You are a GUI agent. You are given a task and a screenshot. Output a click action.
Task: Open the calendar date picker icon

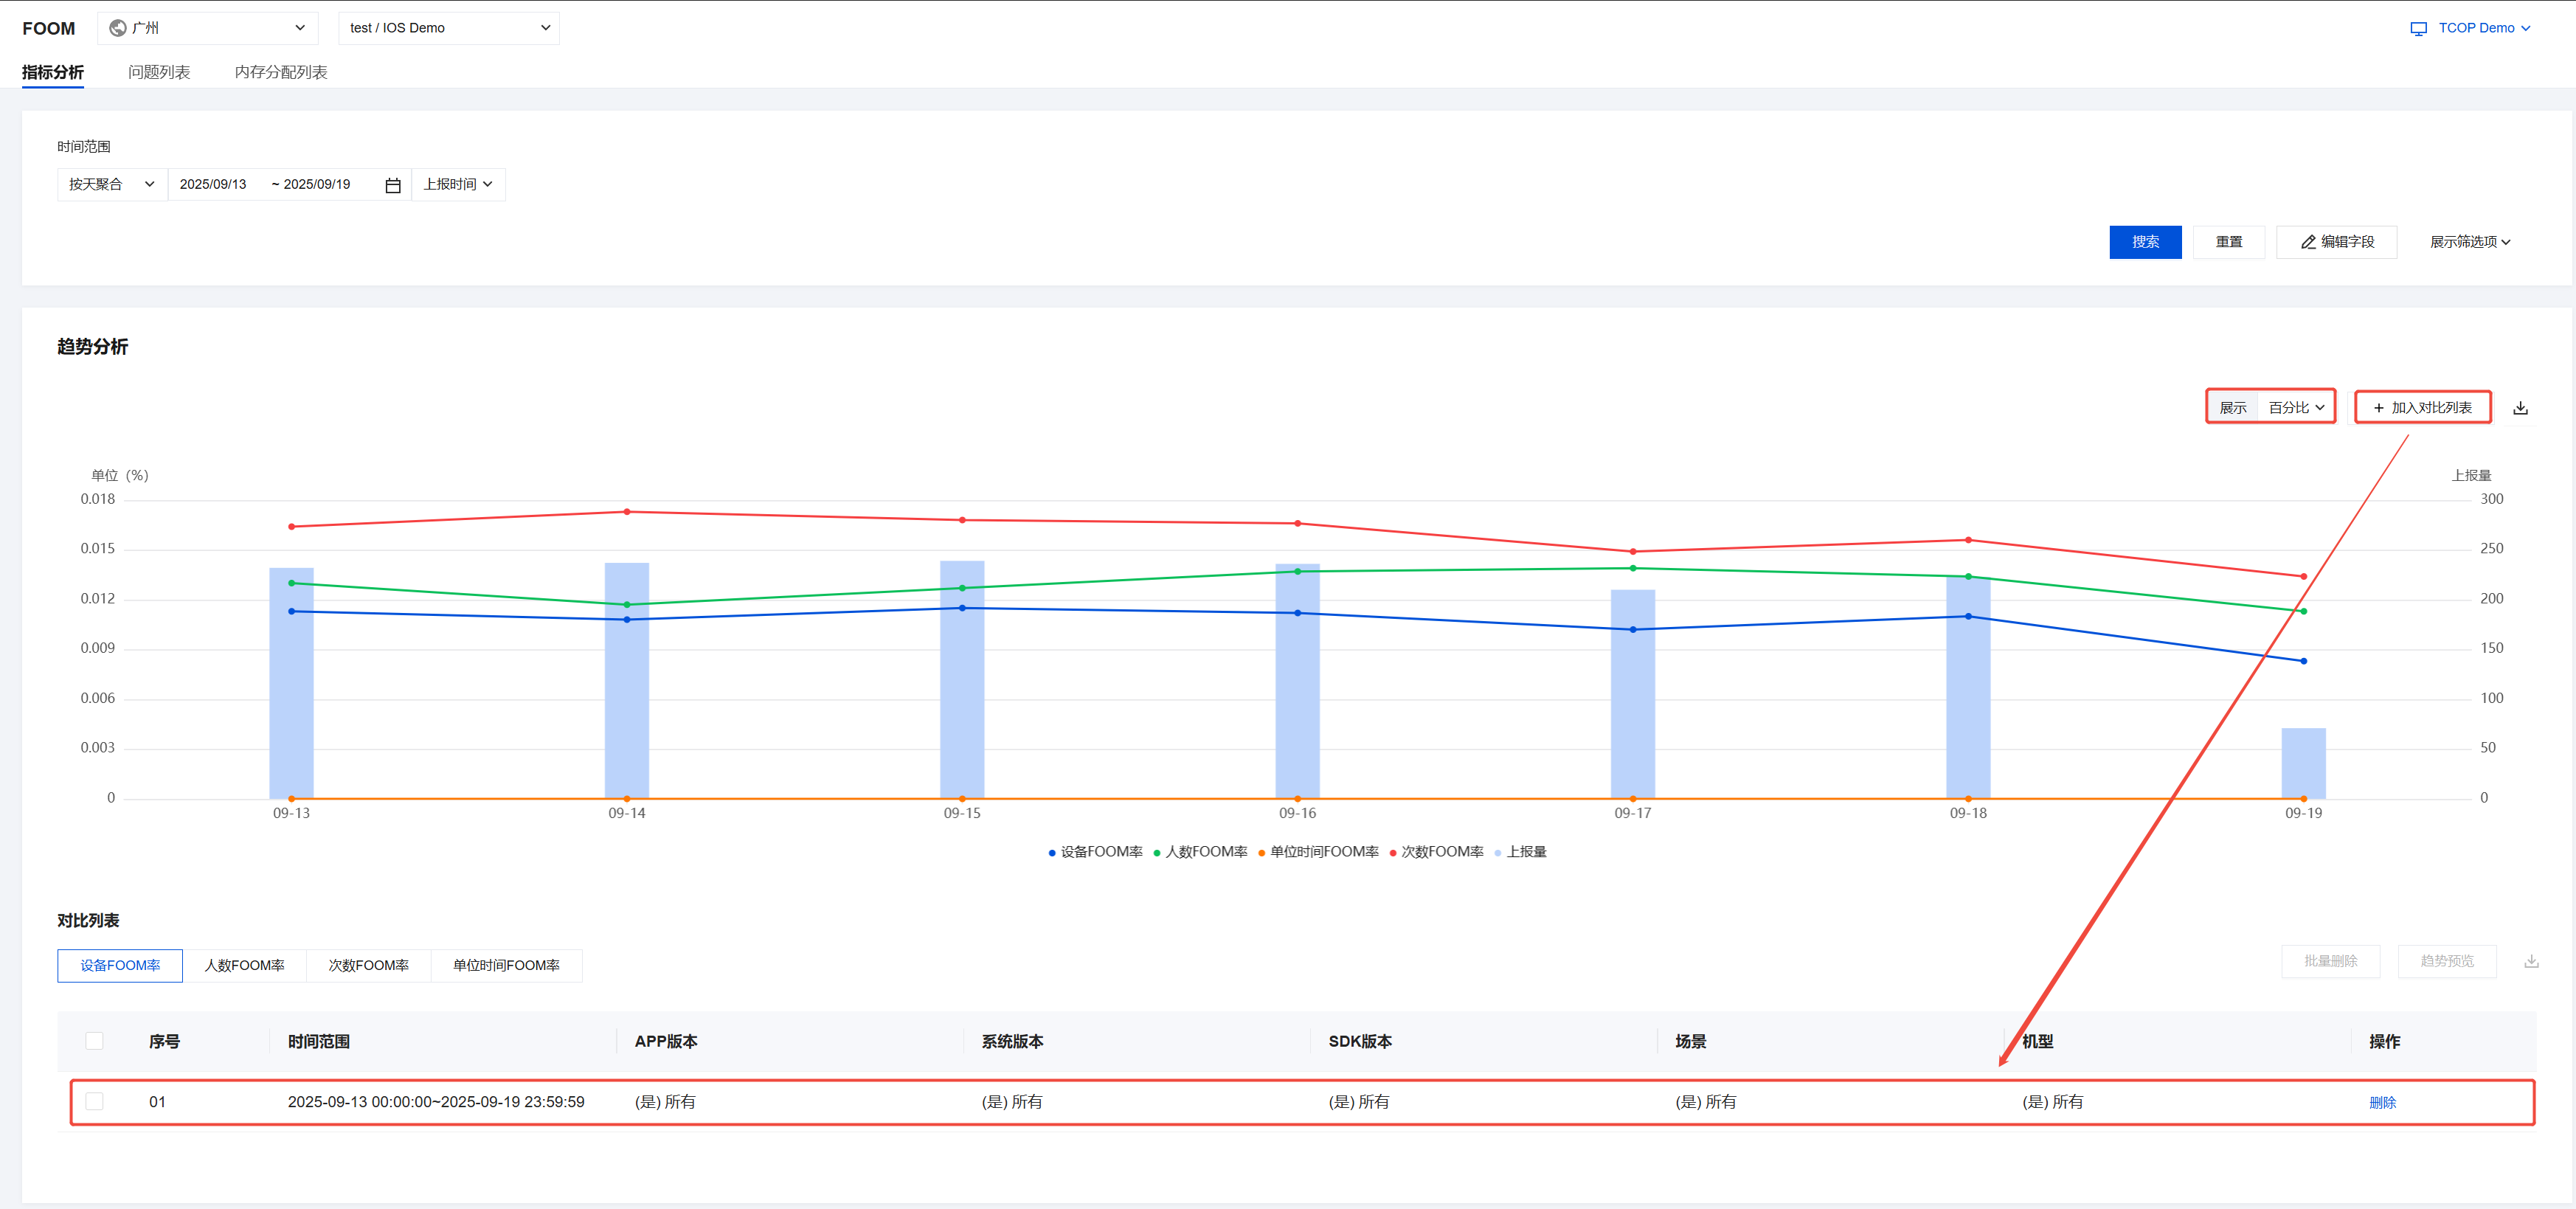click(x=393, y=185)
